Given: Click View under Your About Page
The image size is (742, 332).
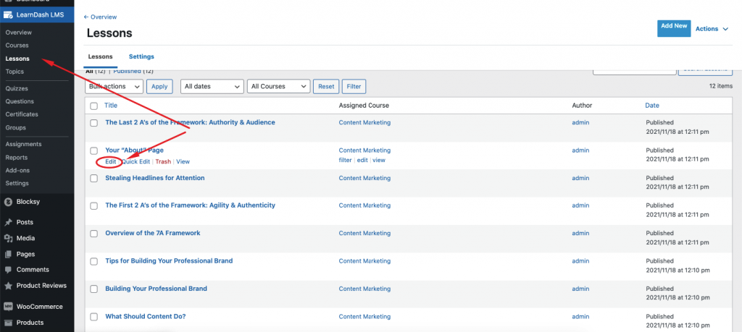Looking at the screenshot, I should 183,161.
